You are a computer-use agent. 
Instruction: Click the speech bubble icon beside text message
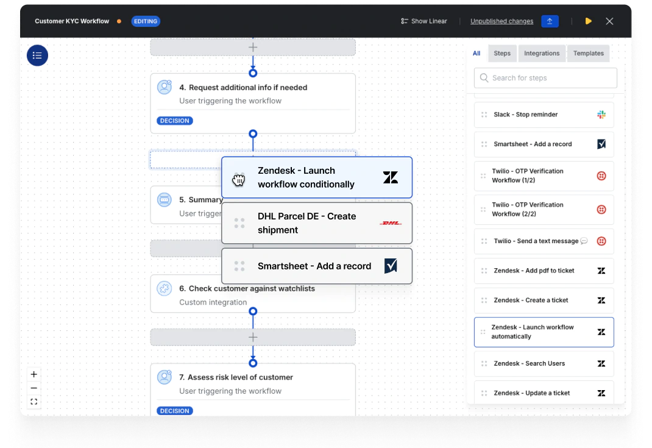(x=584, y=241)
